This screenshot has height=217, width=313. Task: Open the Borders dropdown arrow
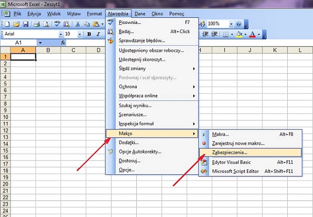click(x=232, y=34)
